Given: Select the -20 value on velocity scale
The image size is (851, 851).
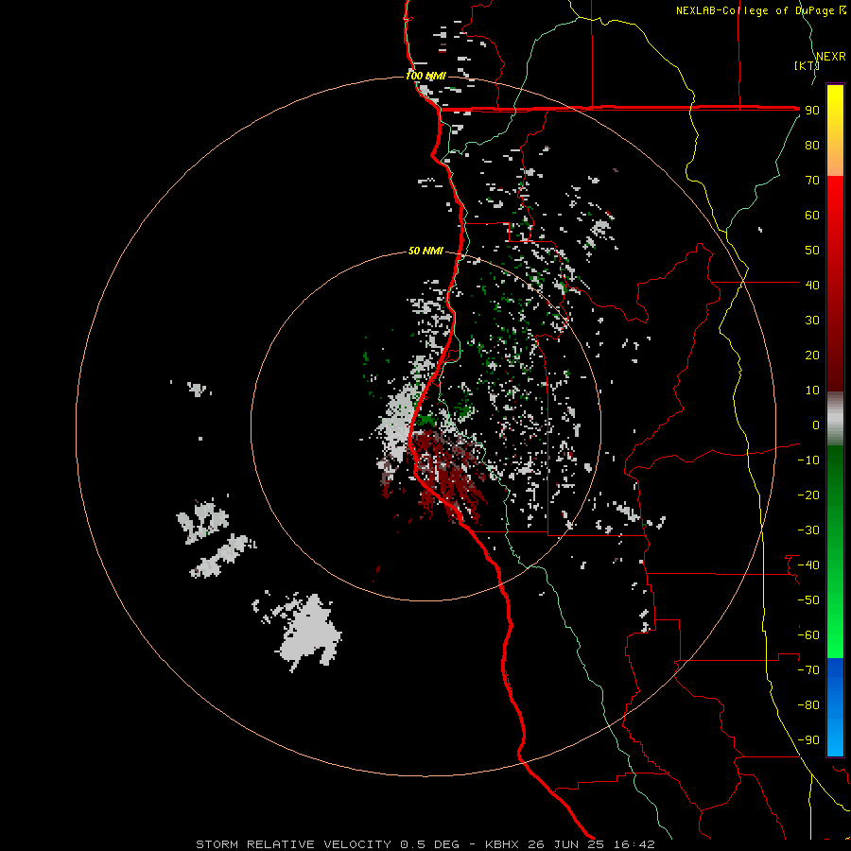Looking at the screenshot, I should pyautogui.click(x=808, y=495).
